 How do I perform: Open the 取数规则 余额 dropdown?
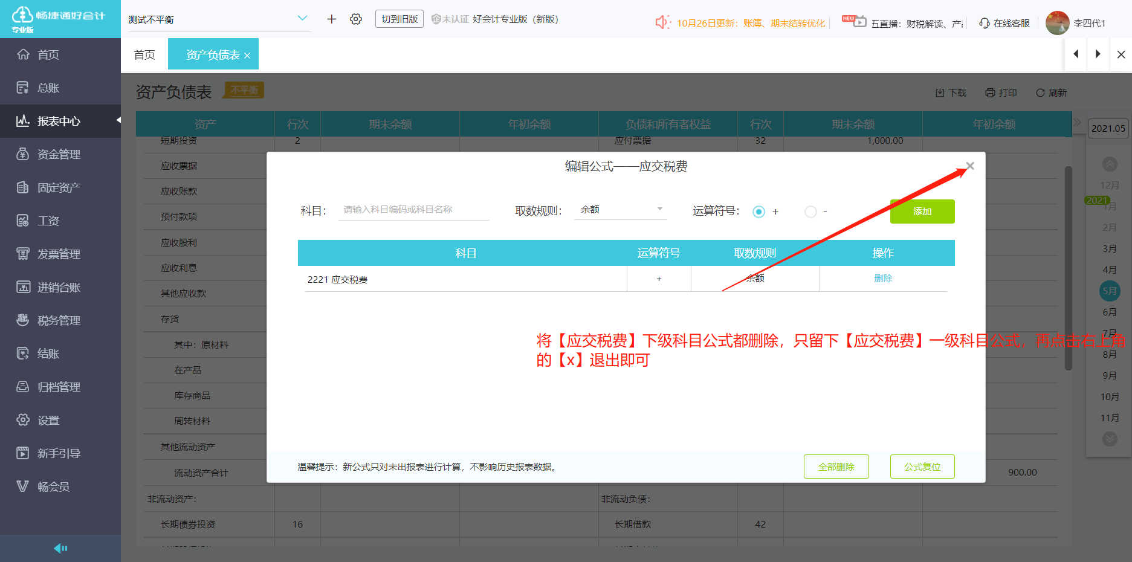coord(620,209)
